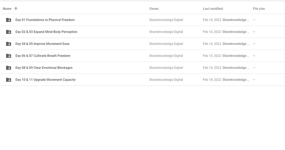Viewport: 285px width, 150px height.
Task: Click shared folder icon for Day 04 & 05
Action: click(x=9, y=44)
